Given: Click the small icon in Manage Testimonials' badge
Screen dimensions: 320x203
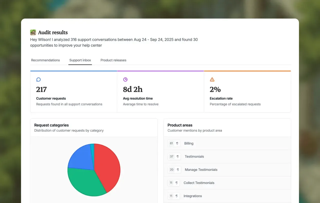Looking at the screenshot, I should (178, 170).
